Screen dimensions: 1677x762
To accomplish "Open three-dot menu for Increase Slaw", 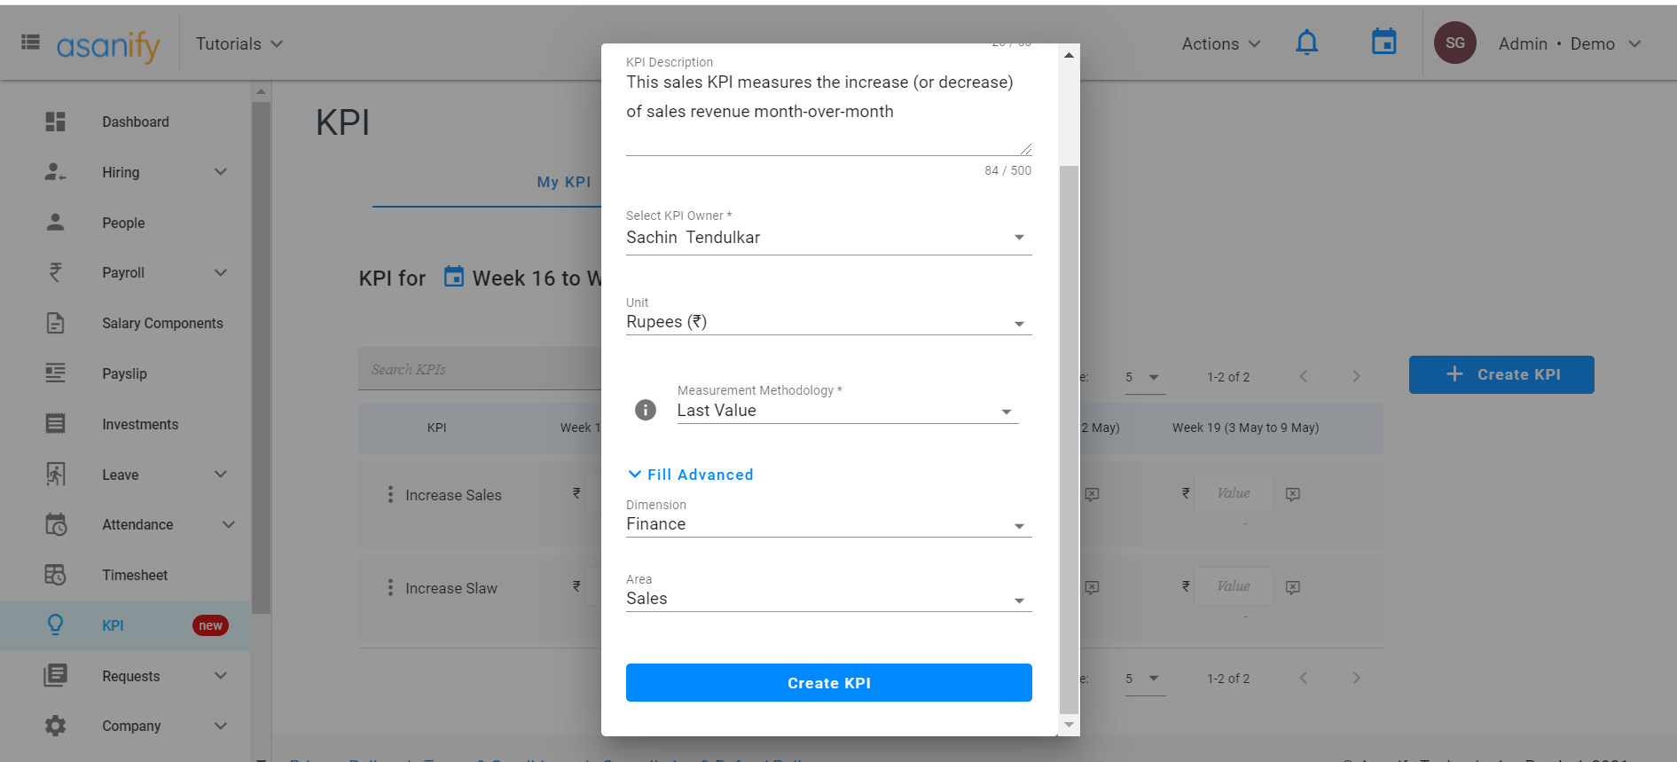I will (x=390, y=587).
